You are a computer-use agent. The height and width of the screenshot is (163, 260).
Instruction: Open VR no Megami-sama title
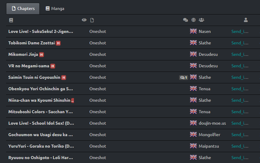pyautogui.click(x=29, y=66)
